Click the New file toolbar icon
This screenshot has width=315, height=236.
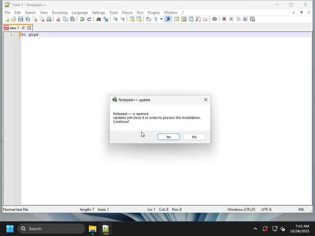pyautogui.click(x=6, y=19)
